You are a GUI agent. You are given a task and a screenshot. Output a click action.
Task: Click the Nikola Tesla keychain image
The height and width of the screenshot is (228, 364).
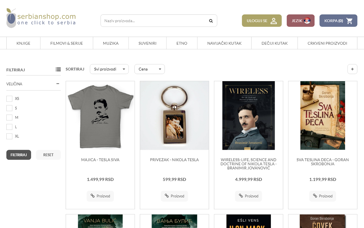(x=174, y=115)
